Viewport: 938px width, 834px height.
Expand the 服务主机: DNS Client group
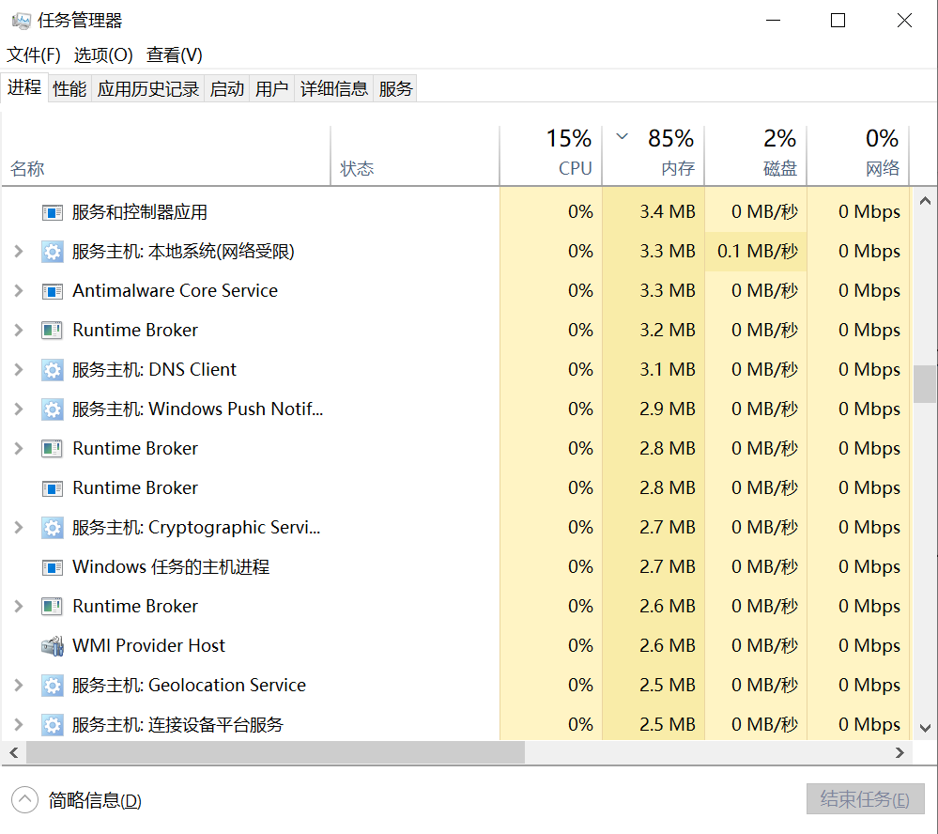19,370
